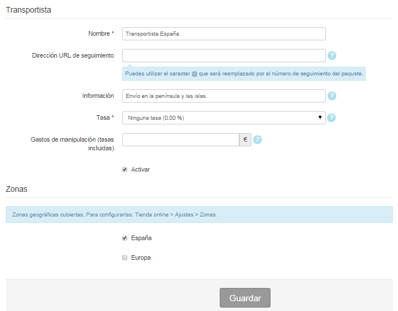
Task: Click help icon beside Información field
Action: (x=332, y=96)
